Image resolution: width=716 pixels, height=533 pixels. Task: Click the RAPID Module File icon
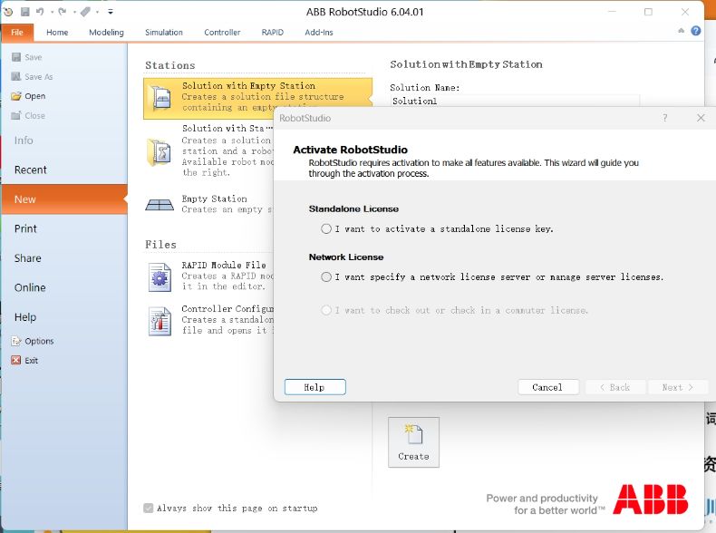point(160,276)
